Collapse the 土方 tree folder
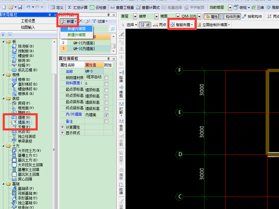 (x=3, y=146)
